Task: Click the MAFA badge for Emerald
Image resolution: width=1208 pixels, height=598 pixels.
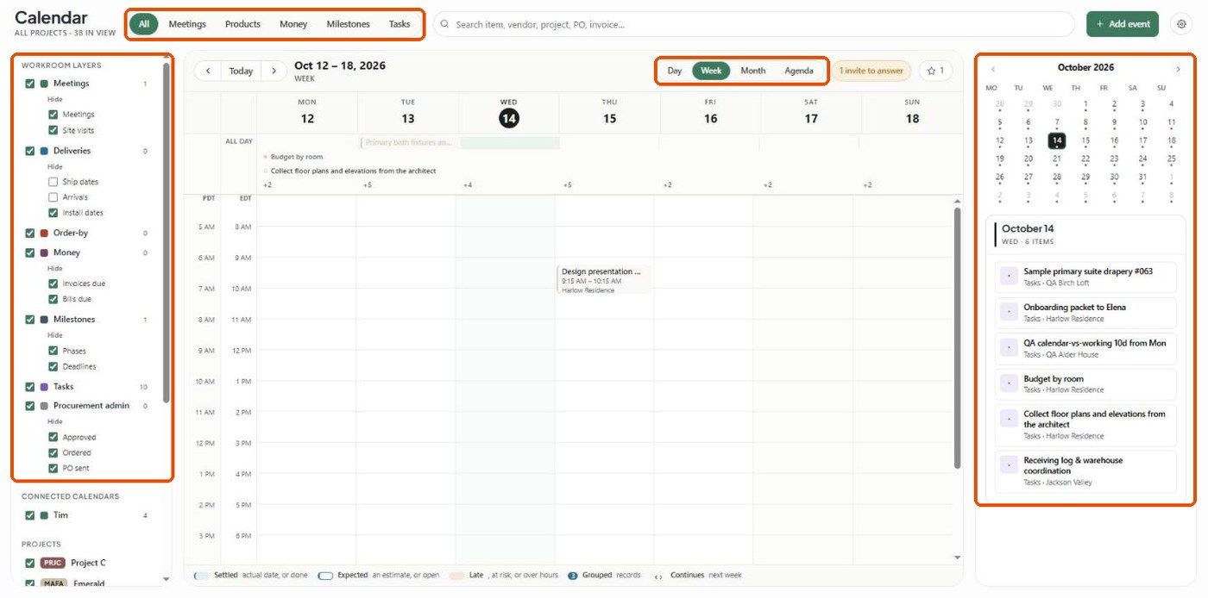Action: point(53,583)
